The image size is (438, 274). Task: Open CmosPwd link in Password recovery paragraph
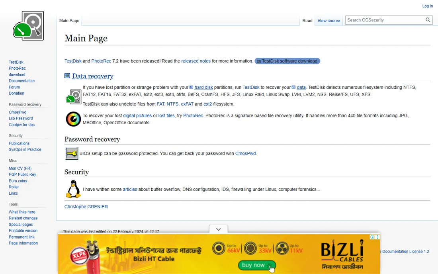246,153
